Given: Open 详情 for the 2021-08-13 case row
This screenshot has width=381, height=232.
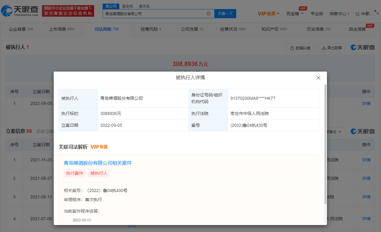Looking at the screenshot, I should pos(366,197).
